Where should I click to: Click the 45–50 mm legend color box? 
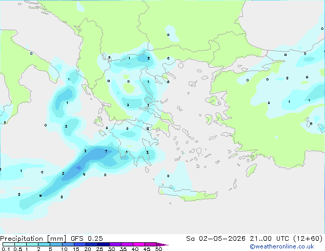tap(151, 244)
